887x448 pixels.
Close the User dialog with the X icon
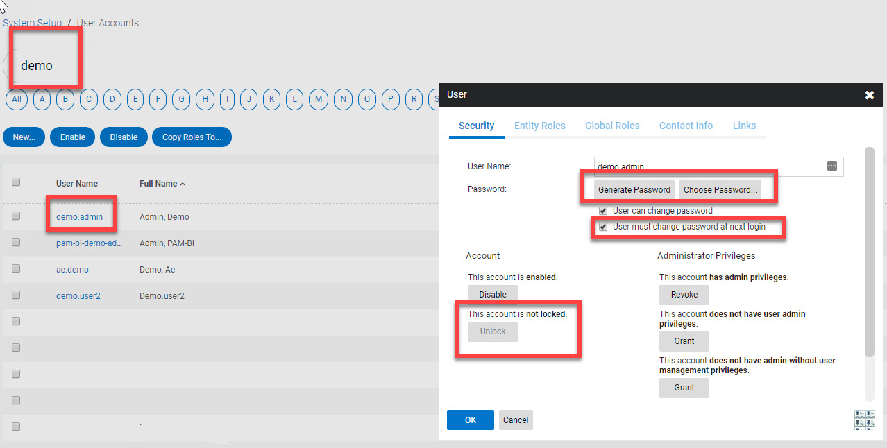point(869,95)
